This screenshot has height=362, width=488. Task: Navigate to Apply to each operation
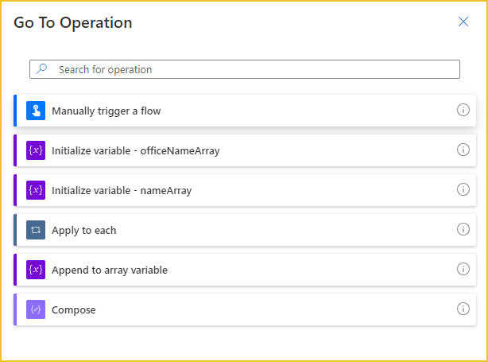(x=245, y=230)
